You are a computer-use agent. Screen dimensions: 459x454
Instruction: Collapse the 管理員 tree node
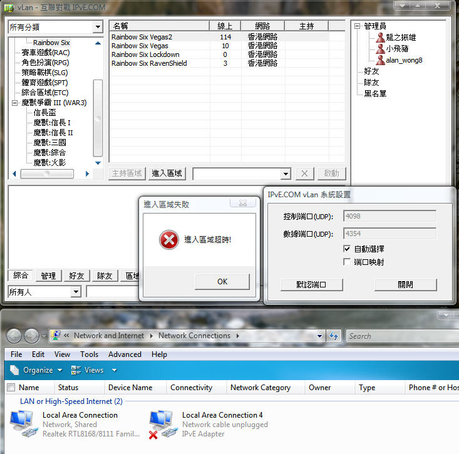357,26
